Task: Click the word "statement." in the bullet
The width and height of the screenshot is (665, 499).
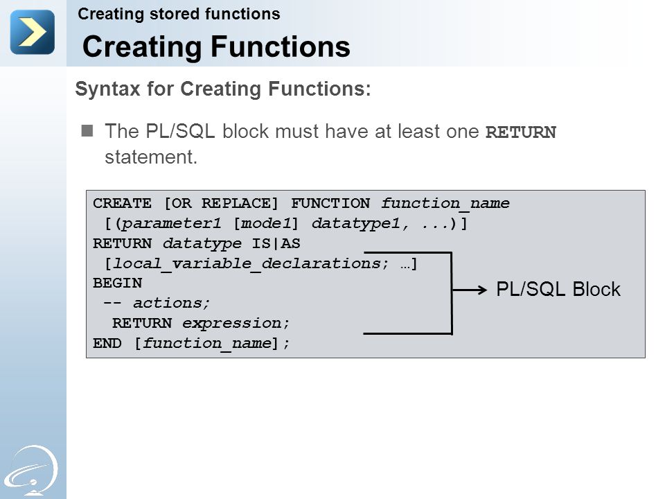Action: pos(152,157)
